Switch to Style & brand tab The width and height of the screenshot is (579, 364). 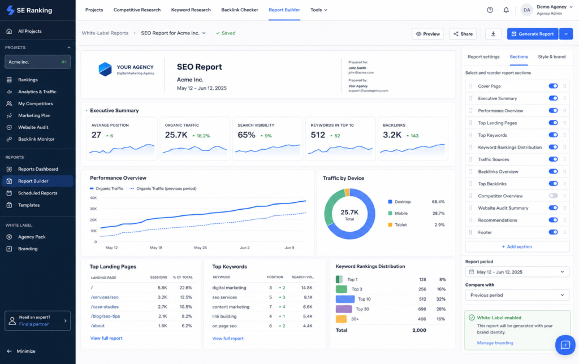point(552,57)
